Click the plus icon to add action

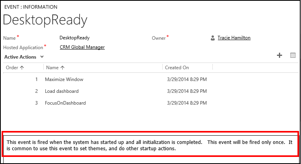[280, 55]
